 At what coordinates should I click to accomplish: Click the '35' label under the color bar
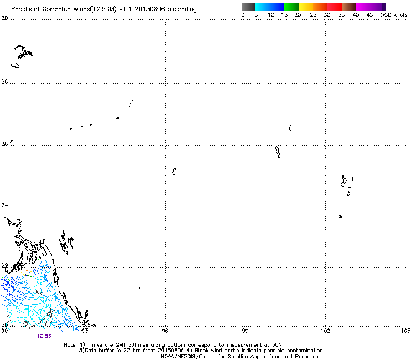pyautogui.click(x=341, y=15)
